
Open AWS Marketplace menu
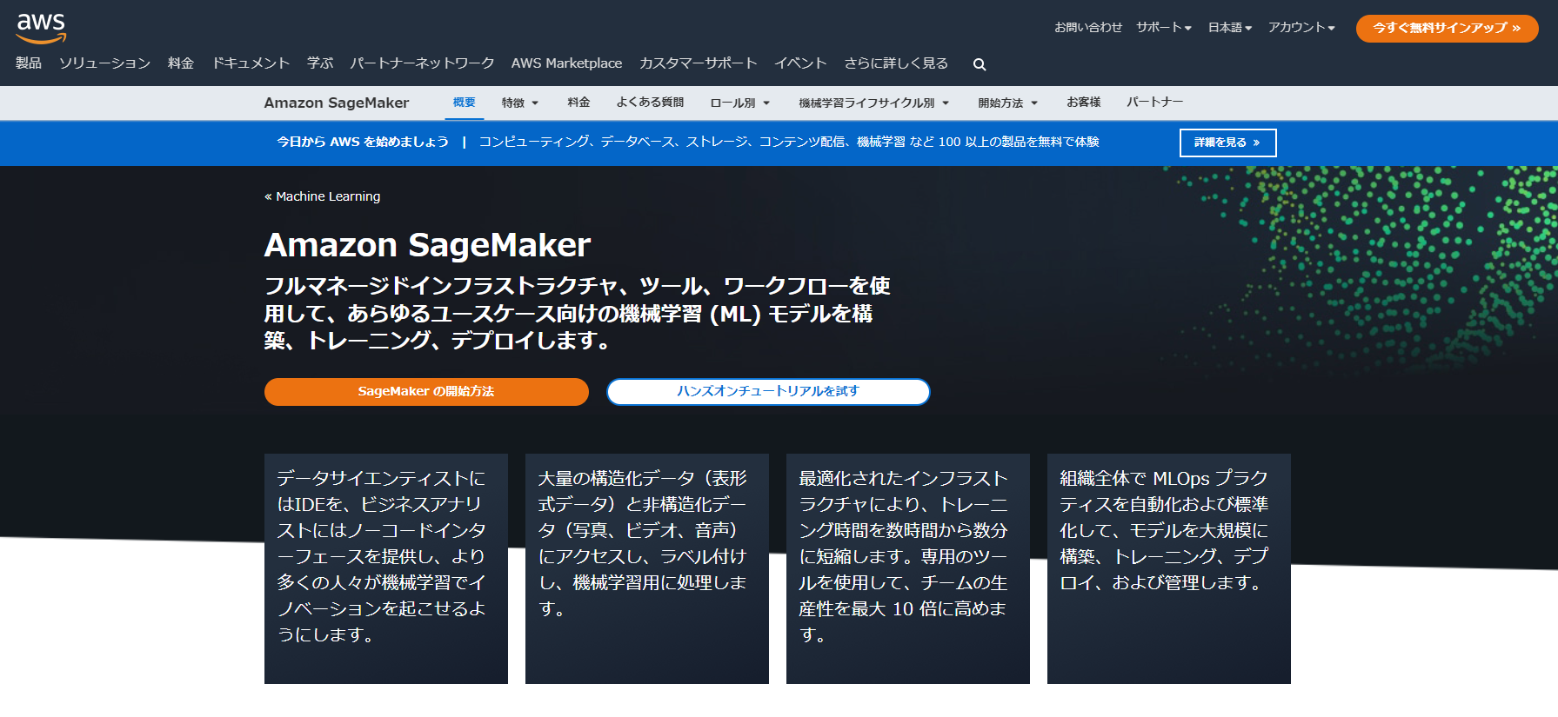click(x=566, y=63)
